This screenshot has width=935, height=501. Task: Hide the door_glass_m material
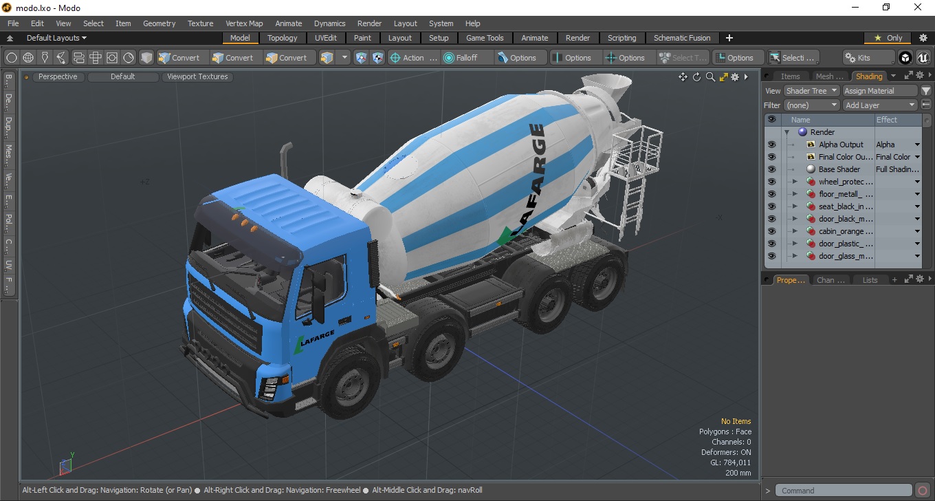771,256
